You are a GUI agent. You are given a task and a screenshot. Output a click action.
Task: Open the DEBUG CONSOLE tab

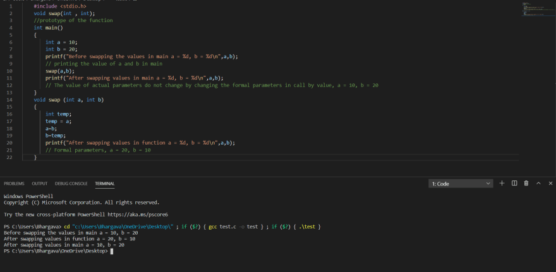[71, 184]
